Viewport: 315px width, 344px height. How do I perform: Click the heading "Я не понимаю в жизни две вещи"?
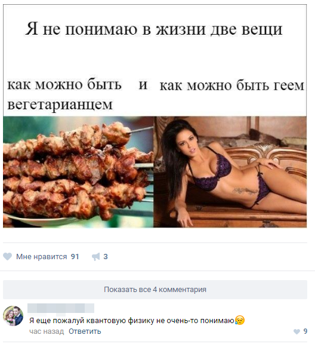tap(154, 29)
